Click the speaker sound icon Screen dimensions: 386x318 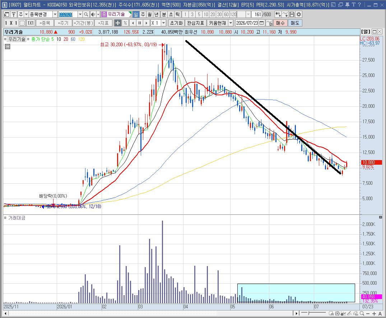point(93,14)
